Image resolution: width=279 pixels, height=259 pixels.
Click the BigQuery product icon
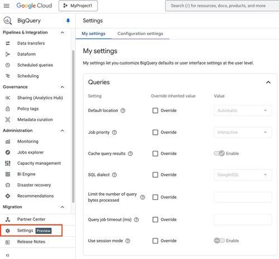point(8,21)
